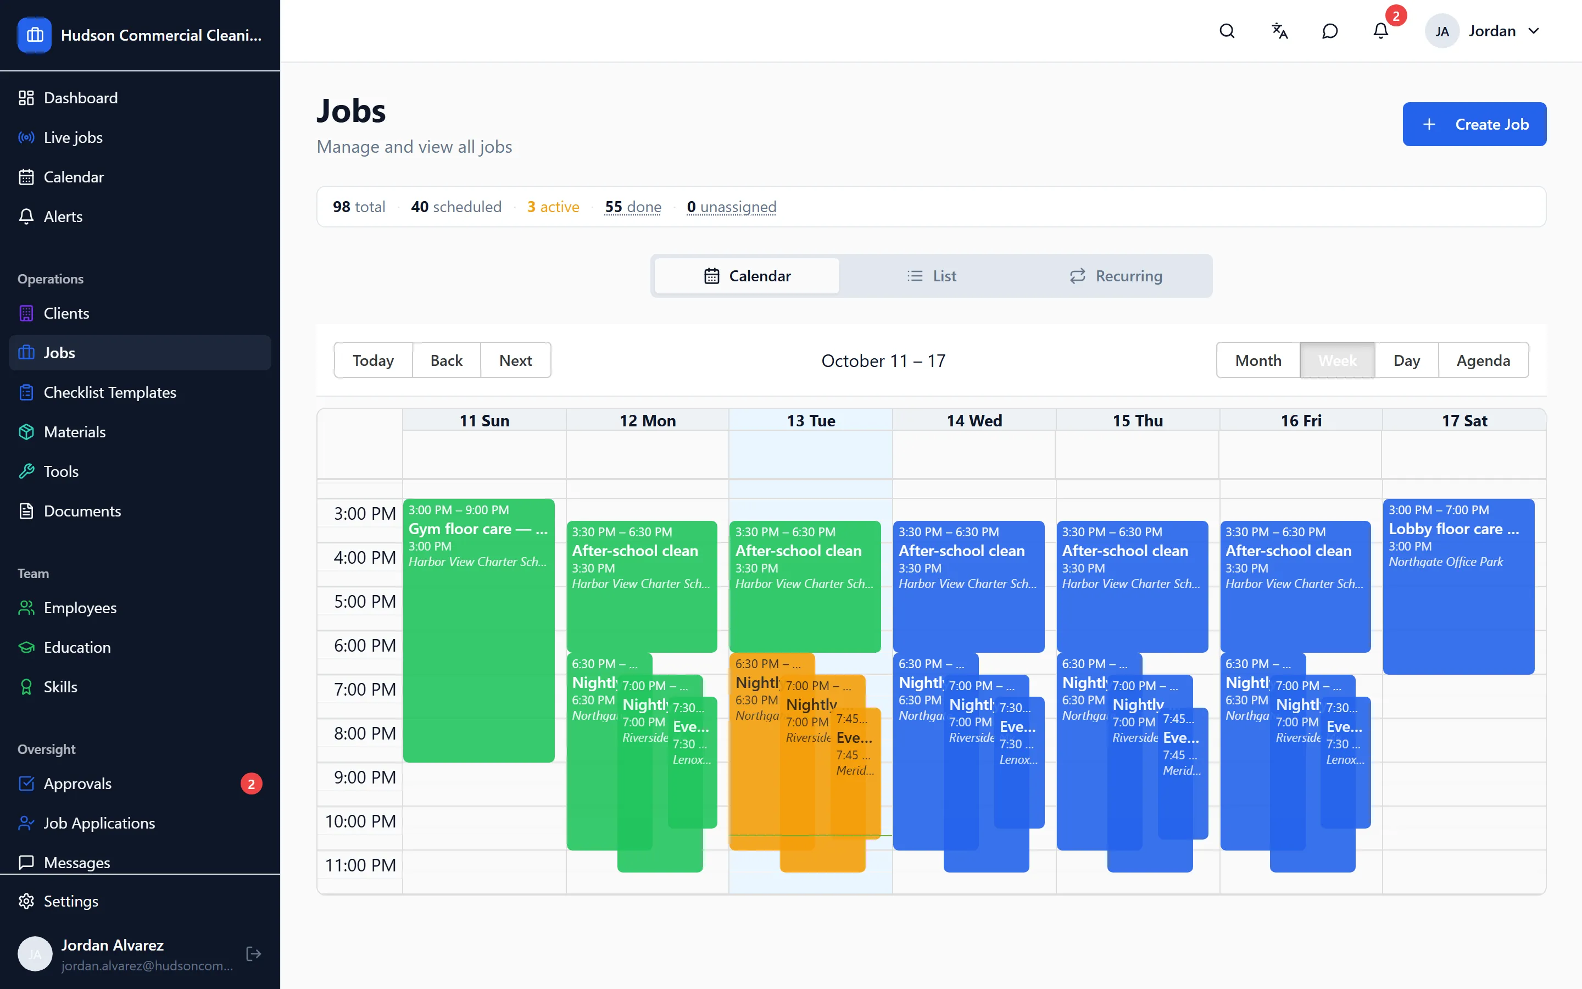1582x989 pixels.
Task: Switch calendar to Month view
Action: (1258, 360)
